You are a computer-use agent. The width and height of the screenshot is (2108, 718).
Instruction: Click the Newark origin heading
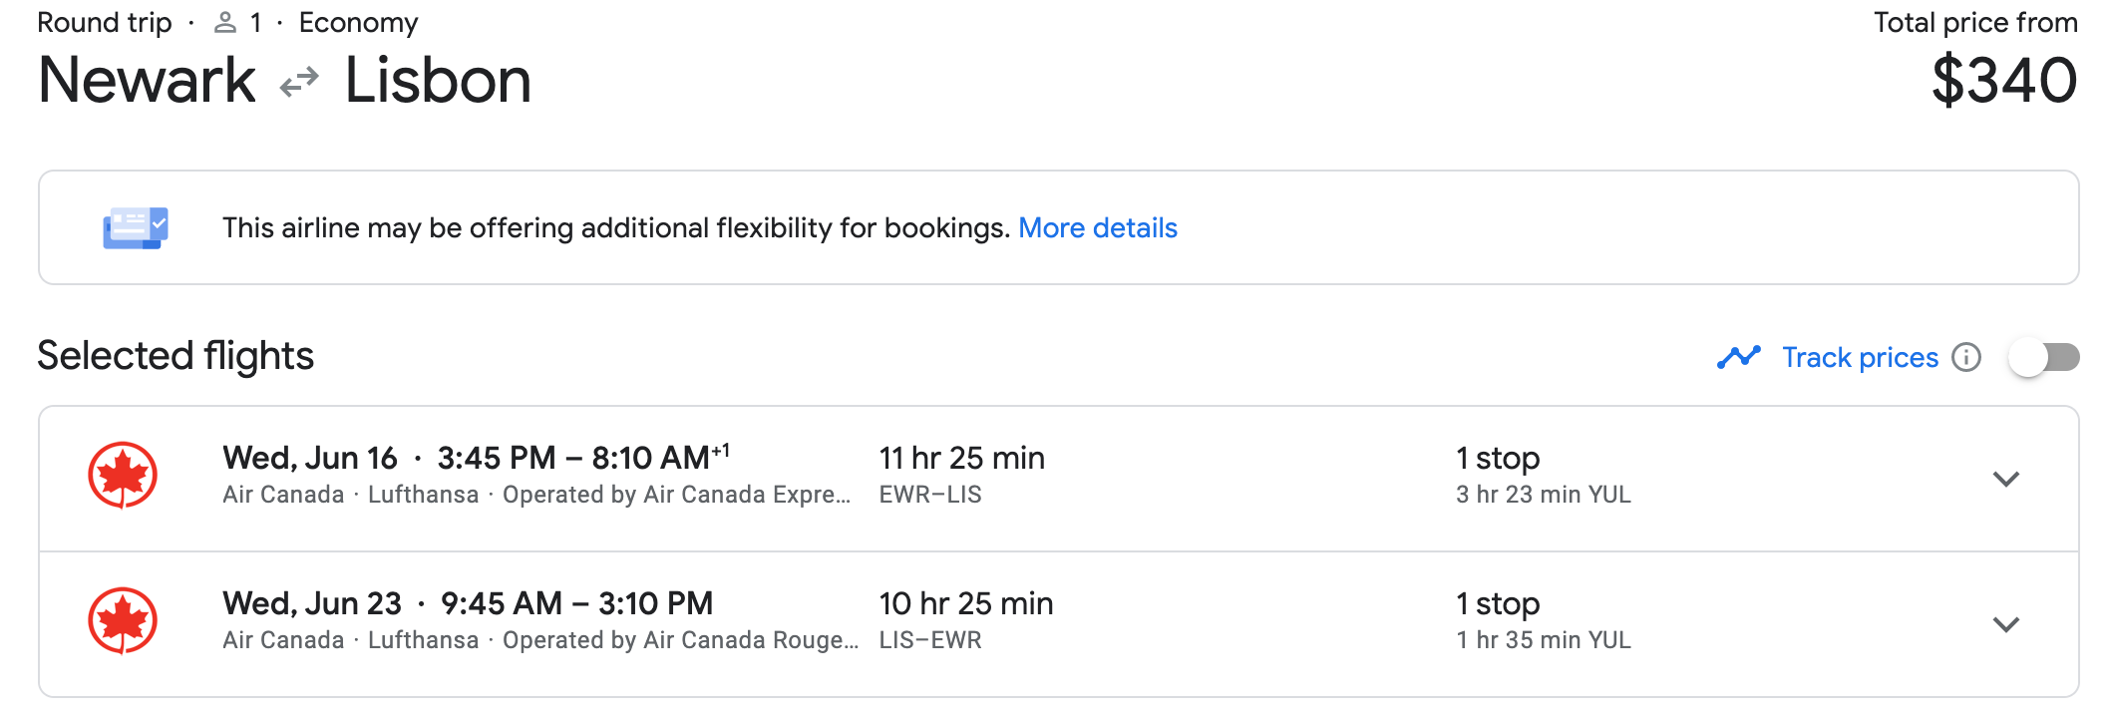coord(147,81)
